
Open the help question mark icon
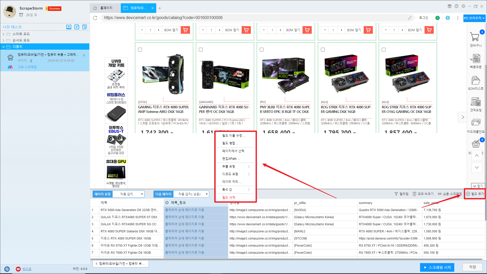click(x=457, y=6)
